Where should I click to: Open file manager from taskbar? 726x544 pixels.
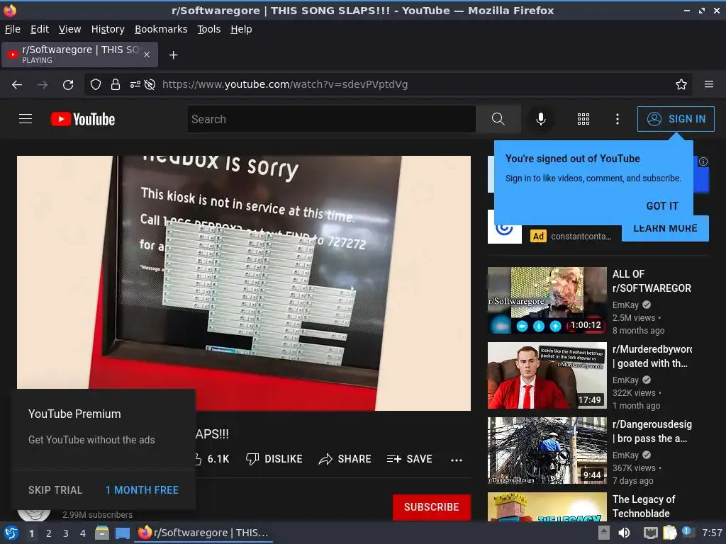[102, 533]
